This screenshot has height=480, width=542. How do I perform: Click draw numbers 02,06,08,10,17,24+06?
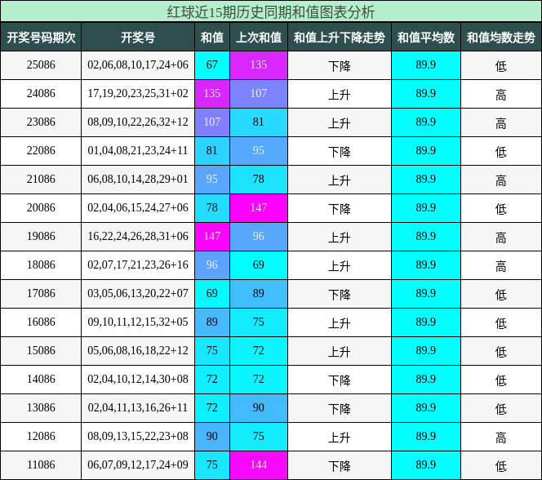138,65
